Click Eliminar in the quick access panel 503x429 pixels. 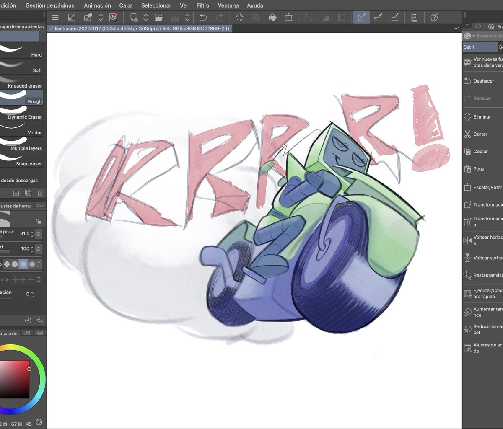(x=482, y=117)
